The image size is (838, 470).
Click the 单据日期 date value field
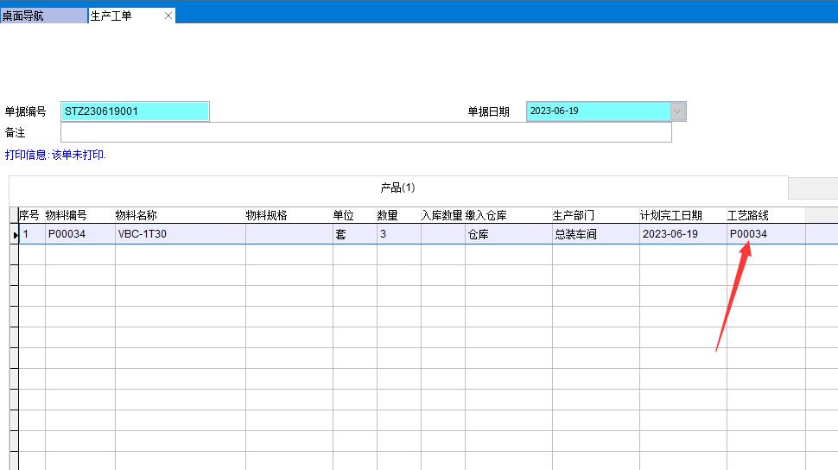(x=598, y=111)
